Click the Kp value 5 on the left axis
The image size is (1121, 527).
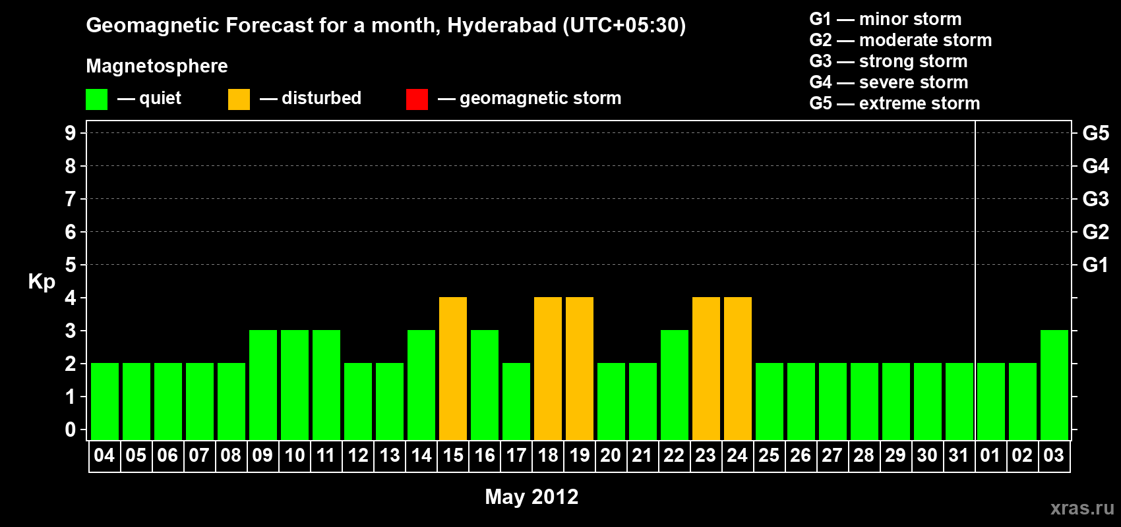tap(71, 265)
